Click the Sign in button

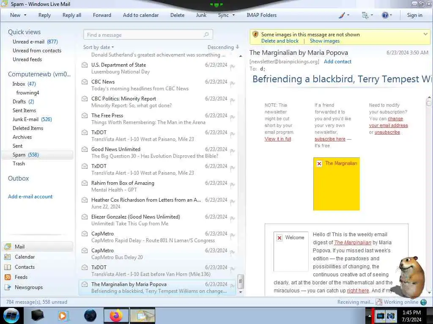tap(414, 15)
